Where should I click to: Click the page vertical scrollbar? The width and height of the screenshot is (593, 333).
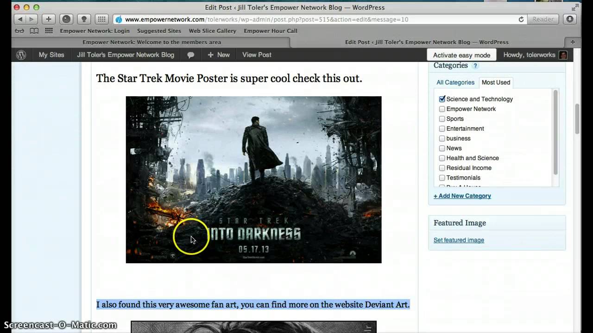(x=577, y=118)
